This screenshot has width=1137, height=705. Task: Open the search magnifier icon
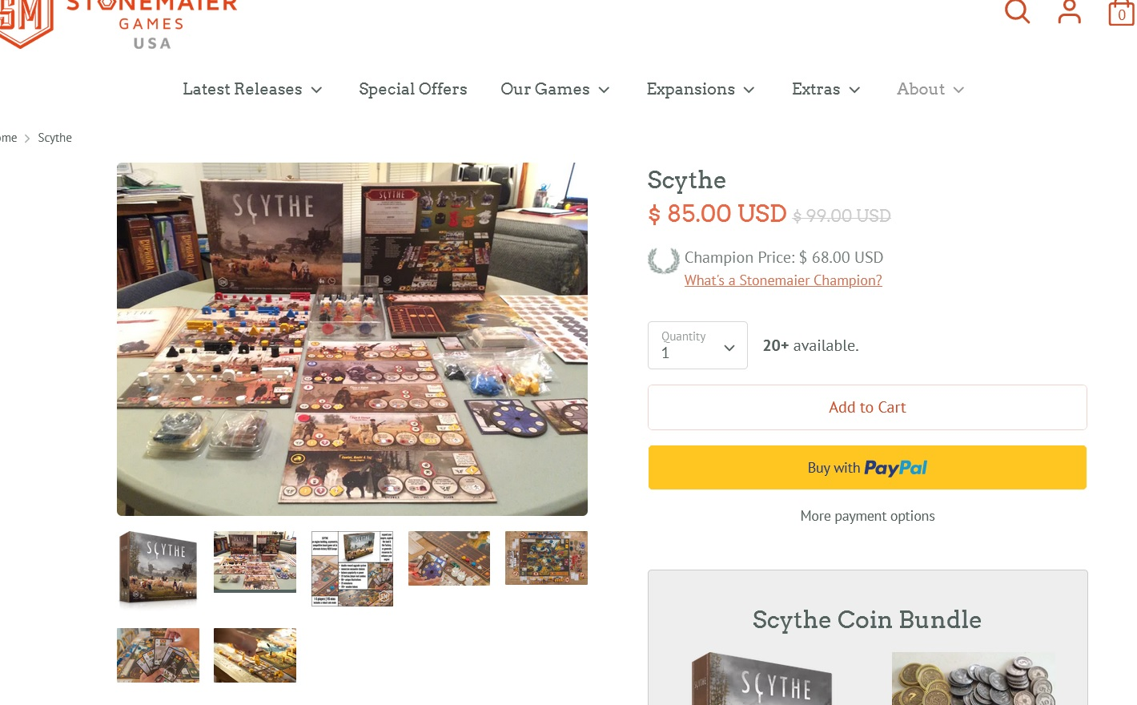(x=1017, y=10)
